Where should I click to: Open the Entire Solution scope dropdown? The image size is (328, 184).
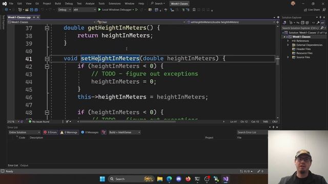(25, 132)
